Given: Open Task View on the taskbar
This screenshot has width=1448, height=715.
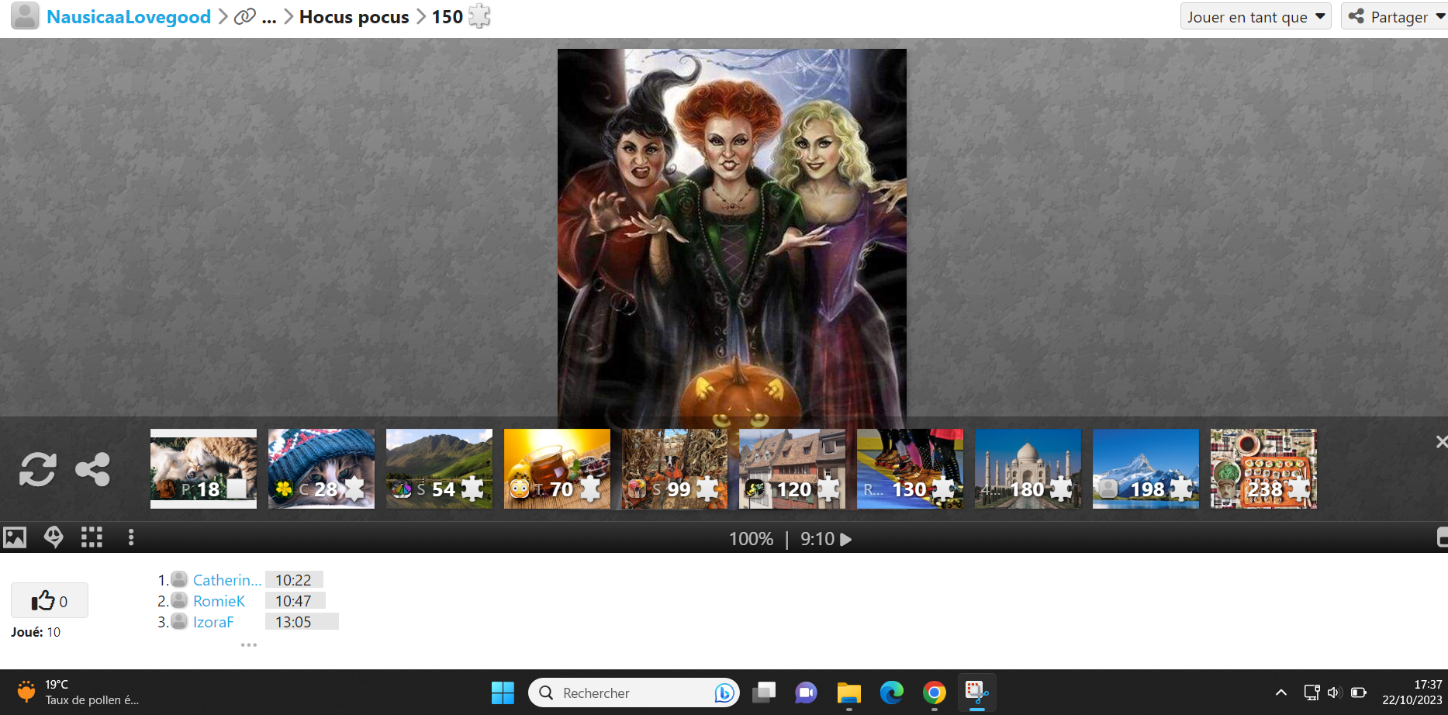Looking at the screenshot, I should point(764,693).
